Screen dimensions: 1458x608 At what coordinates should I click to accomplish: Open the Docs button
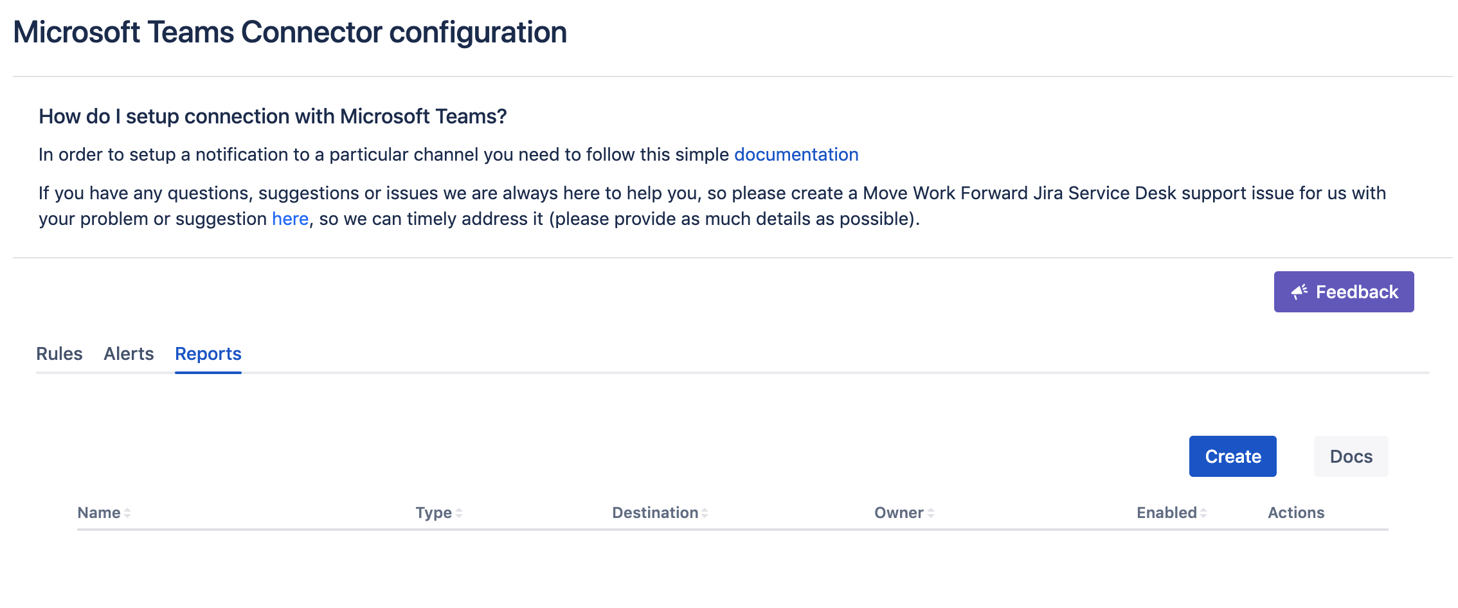(1351, 456)
